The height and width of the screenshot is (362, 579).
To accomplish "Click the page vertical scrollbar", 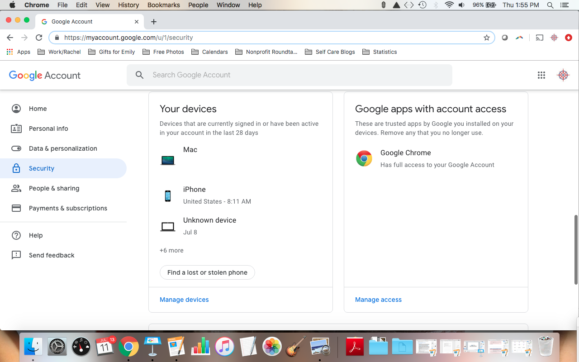I will point(576,250).
